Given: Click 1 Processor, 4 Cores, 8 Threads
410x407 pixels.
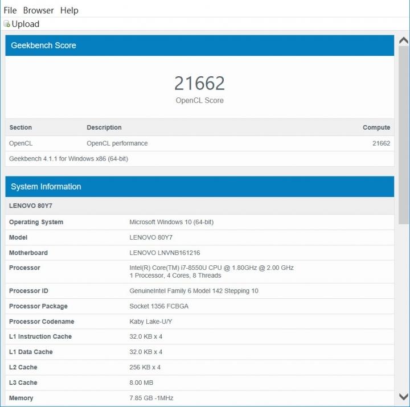Looking at the screenshot, I should [175, 276].
